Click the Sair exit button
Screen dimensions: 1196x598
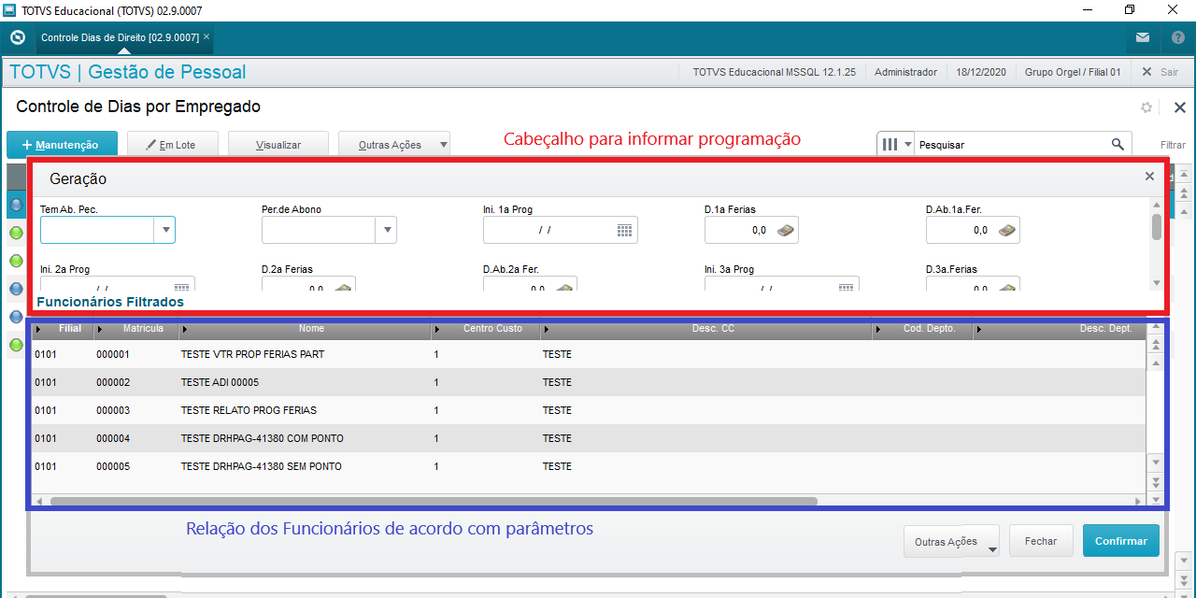point(1160,72)
